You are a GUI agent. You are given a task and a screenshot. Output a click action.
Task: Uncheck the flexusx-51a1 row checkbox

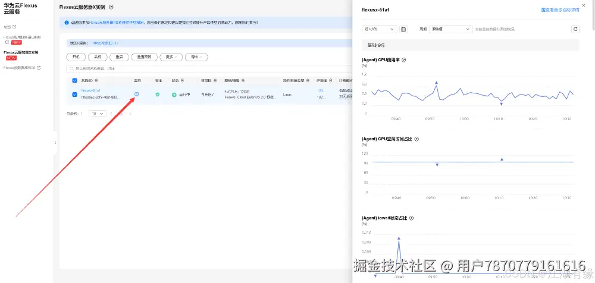74,95
